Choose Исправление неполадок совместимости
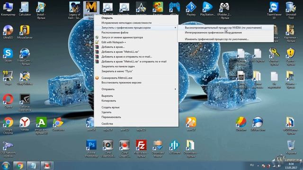Image resolution: width=303 pixels, height=170 pixels. [x=136, y=23]
